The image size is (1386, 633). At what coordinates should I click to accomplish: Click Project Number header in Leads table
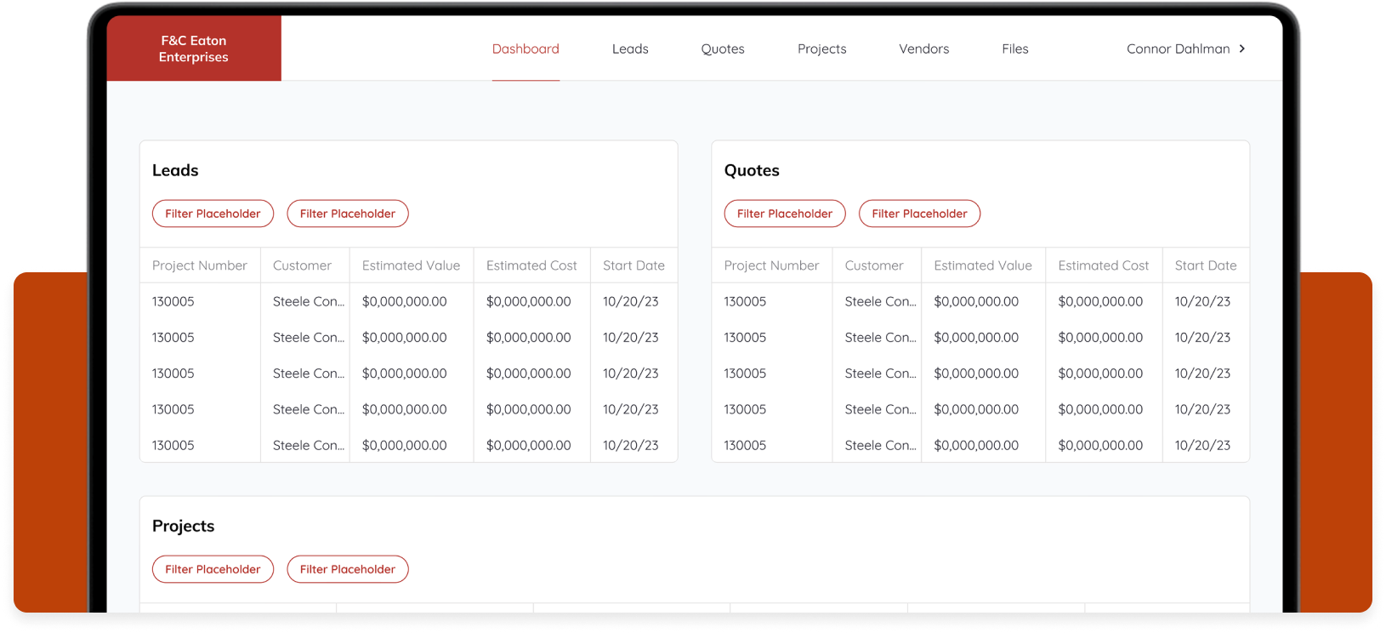[200, 265]
